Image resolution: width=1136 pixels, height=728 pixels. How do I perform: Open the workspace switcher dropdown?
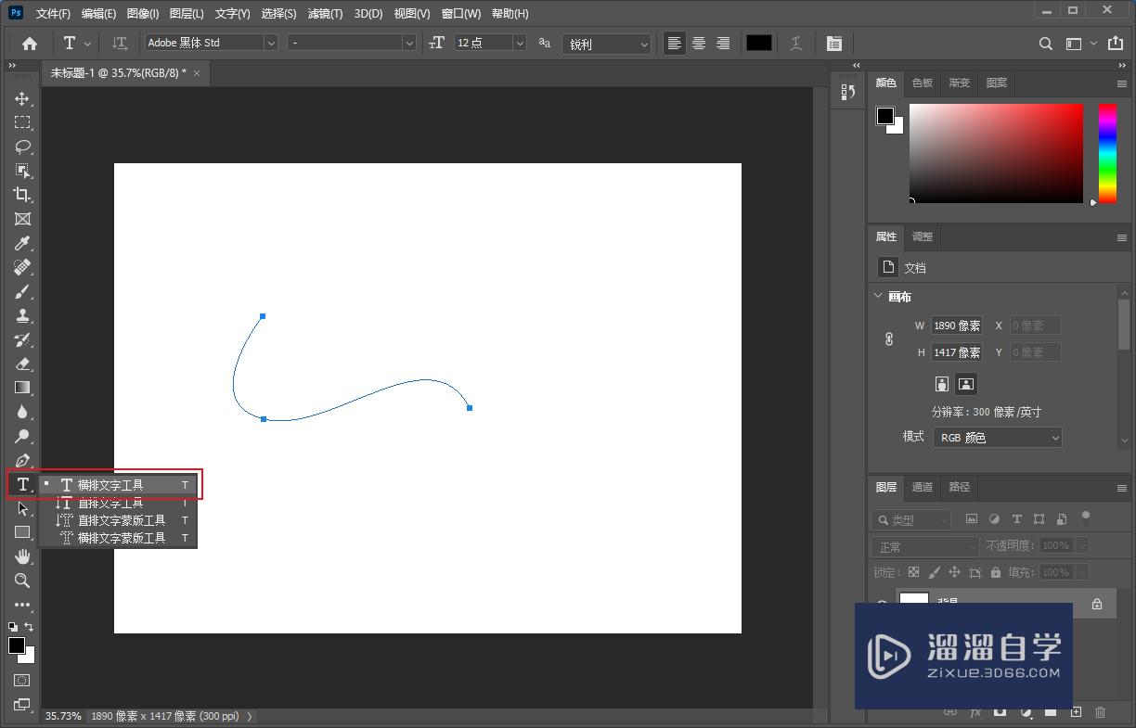click(x=1081, y=43)
